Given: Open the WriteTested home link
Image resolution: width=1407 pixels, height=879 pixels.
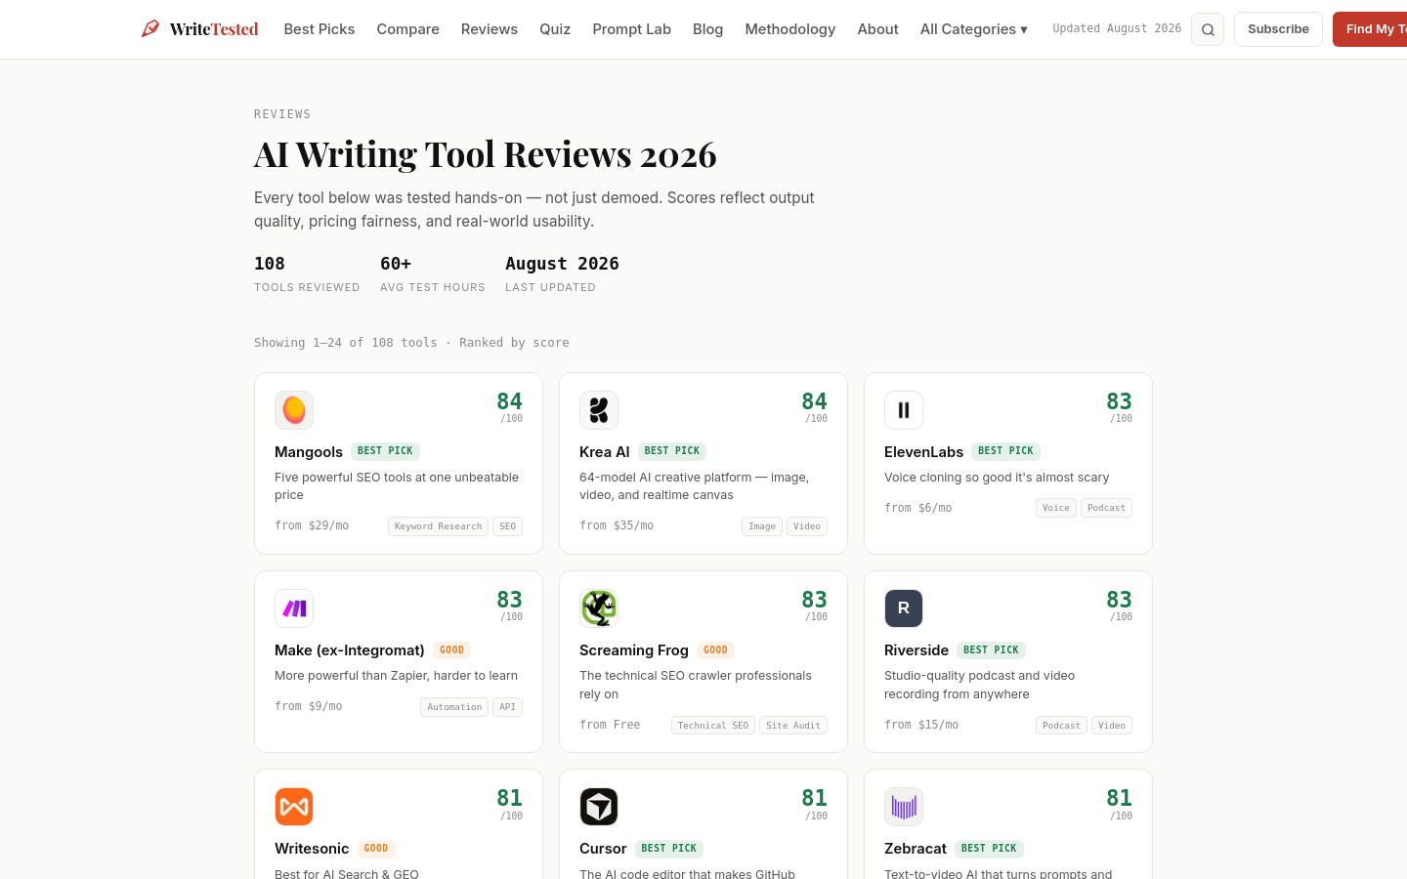Looking at the screenshot, I should coord(200,29).
